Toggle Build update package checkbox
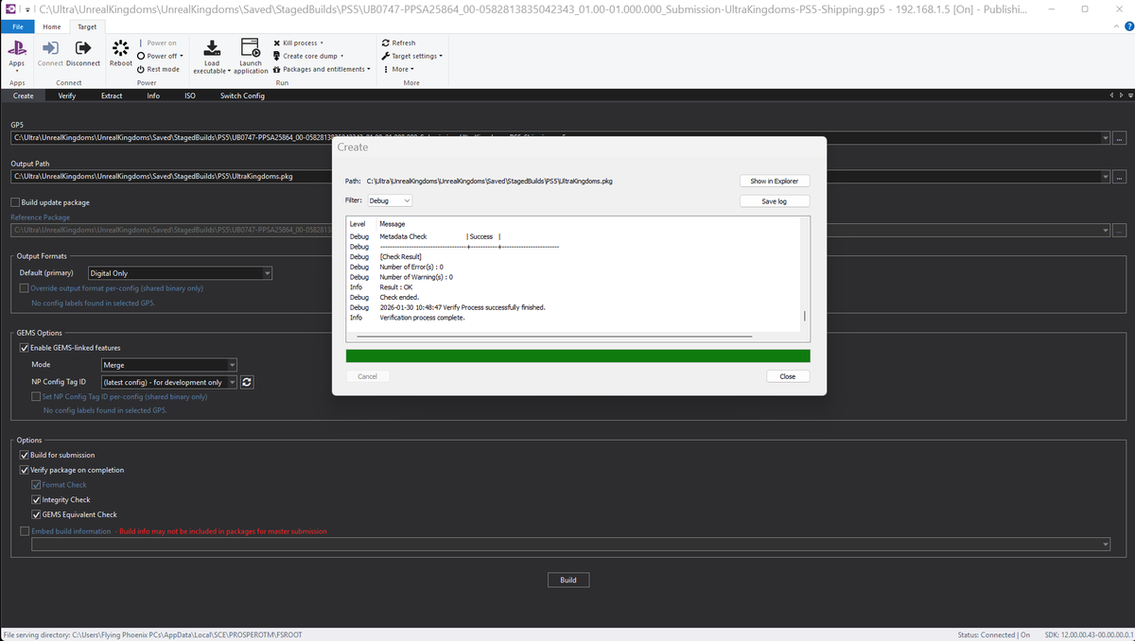Viewport: 1135px width, 641px height. click(x=15, y=202)
